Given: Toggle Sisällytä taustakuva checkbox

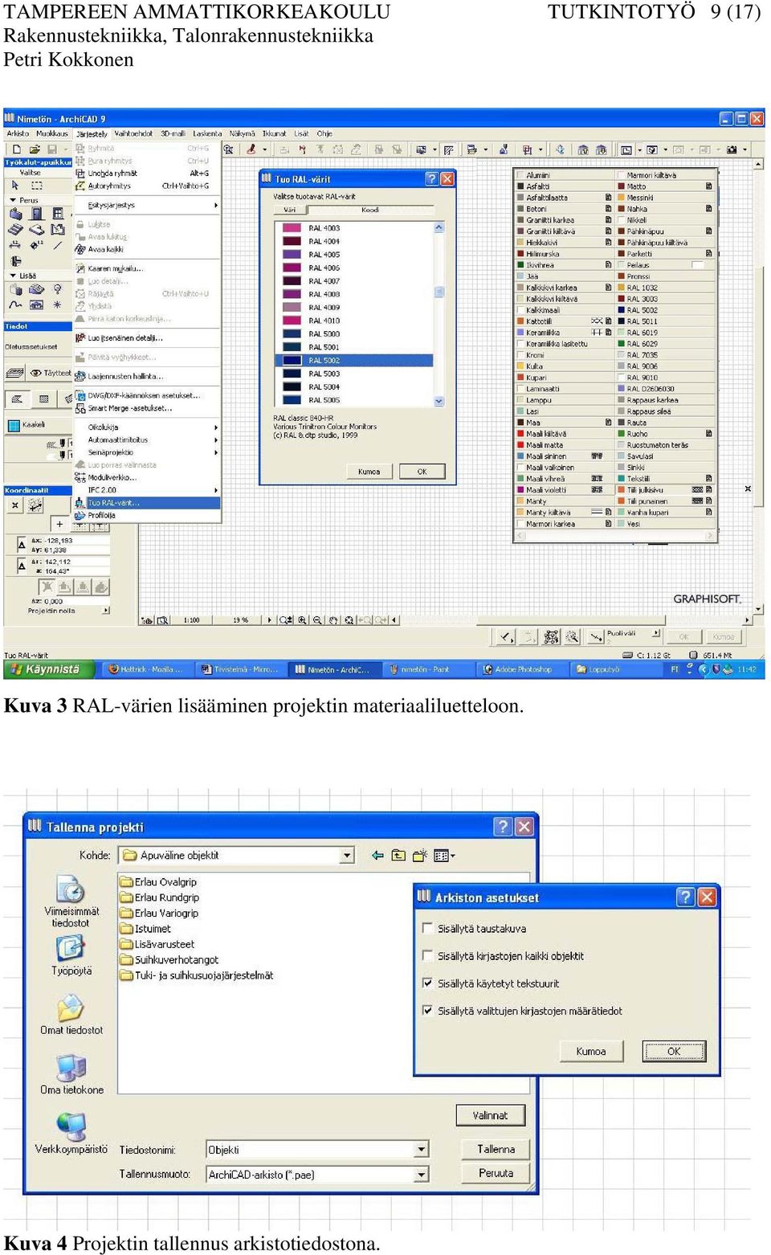Looking at the screenshot, I should pos(428,928).
